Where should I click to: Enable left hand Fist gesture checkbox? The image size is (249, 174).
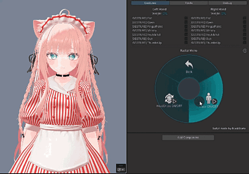(186, 18)
